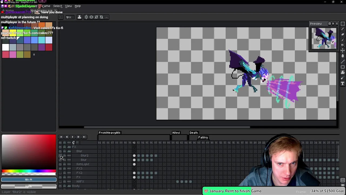Click the canvas horizontal scrollbar
The image size is (346, 195).
(167, 127)
